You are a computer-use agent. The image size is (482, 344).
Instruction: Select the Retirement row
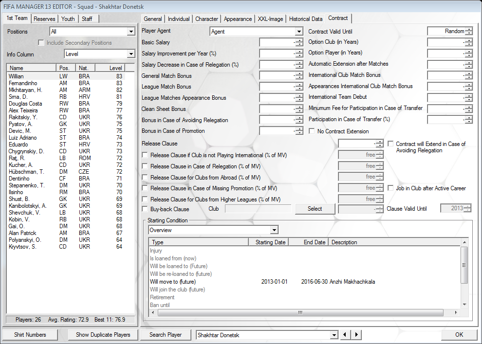coord(305,297)
